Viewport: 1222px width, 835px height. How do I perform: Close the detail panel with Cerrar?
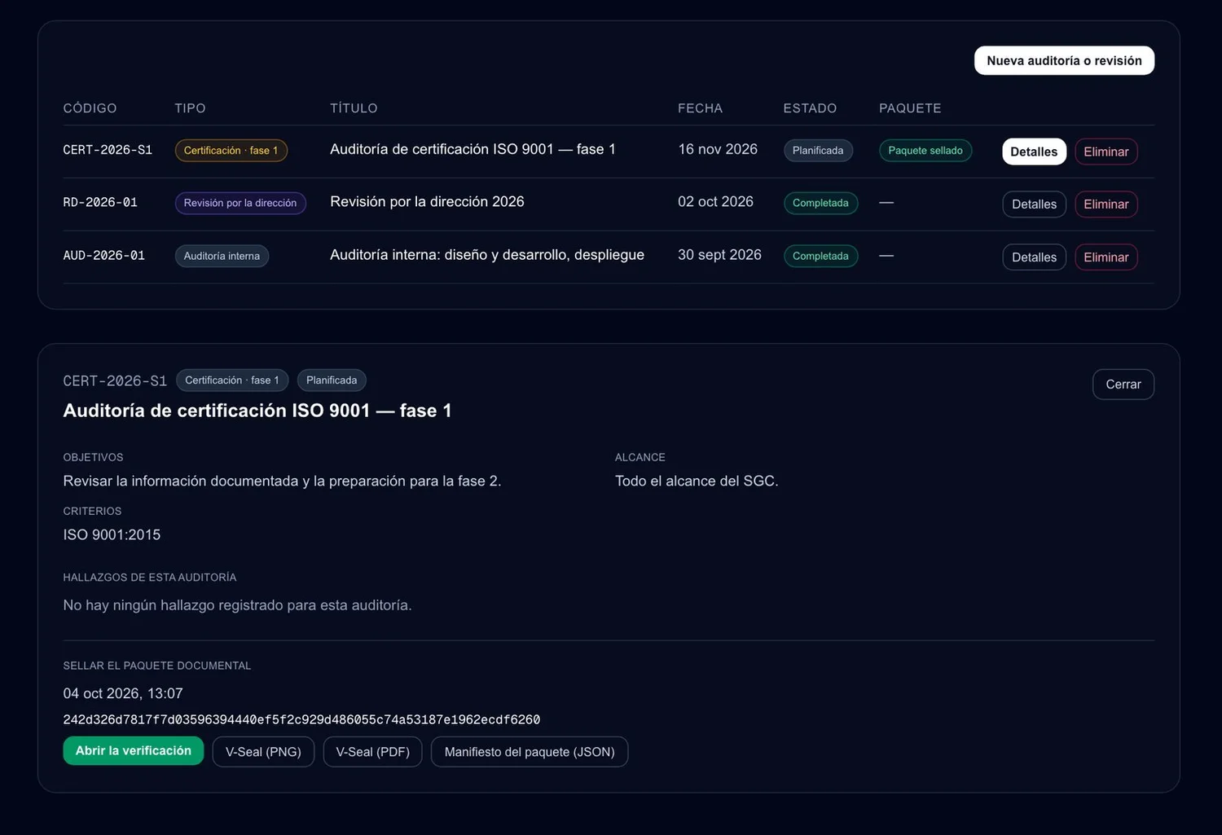(x=1123, y=385)
